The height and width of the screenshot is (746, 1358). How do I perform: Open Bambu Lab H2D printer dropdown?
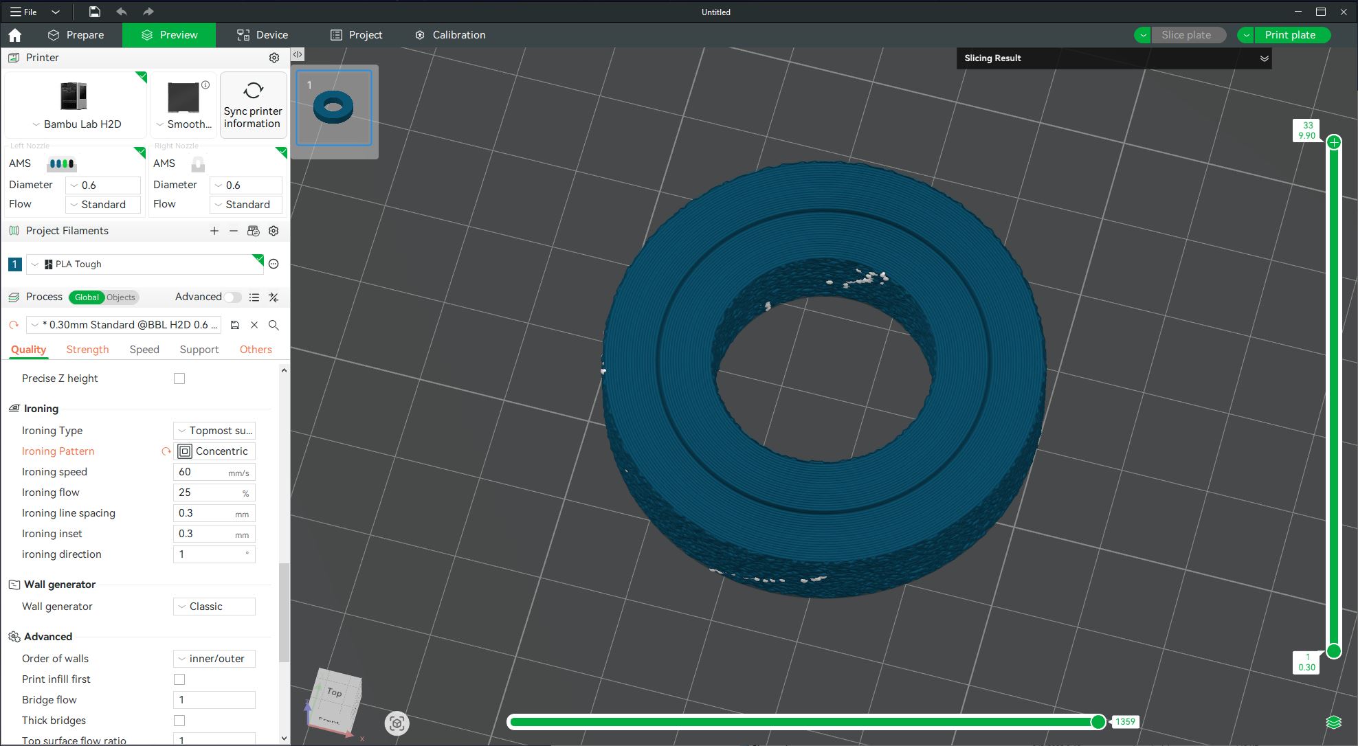click(x=76, y=124)
